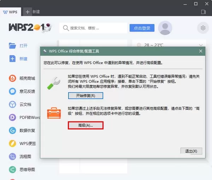
Task: Click the 开始修复(R) button
Action: (86, 96)
